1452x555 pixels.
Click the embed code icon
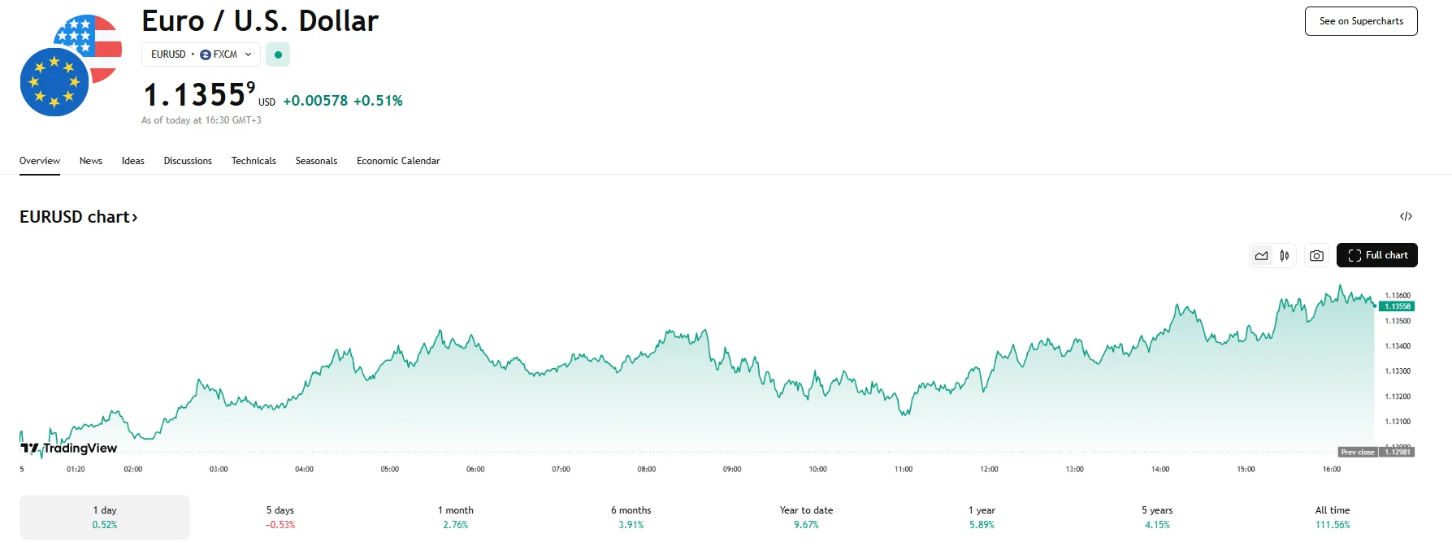[1406, 216]
